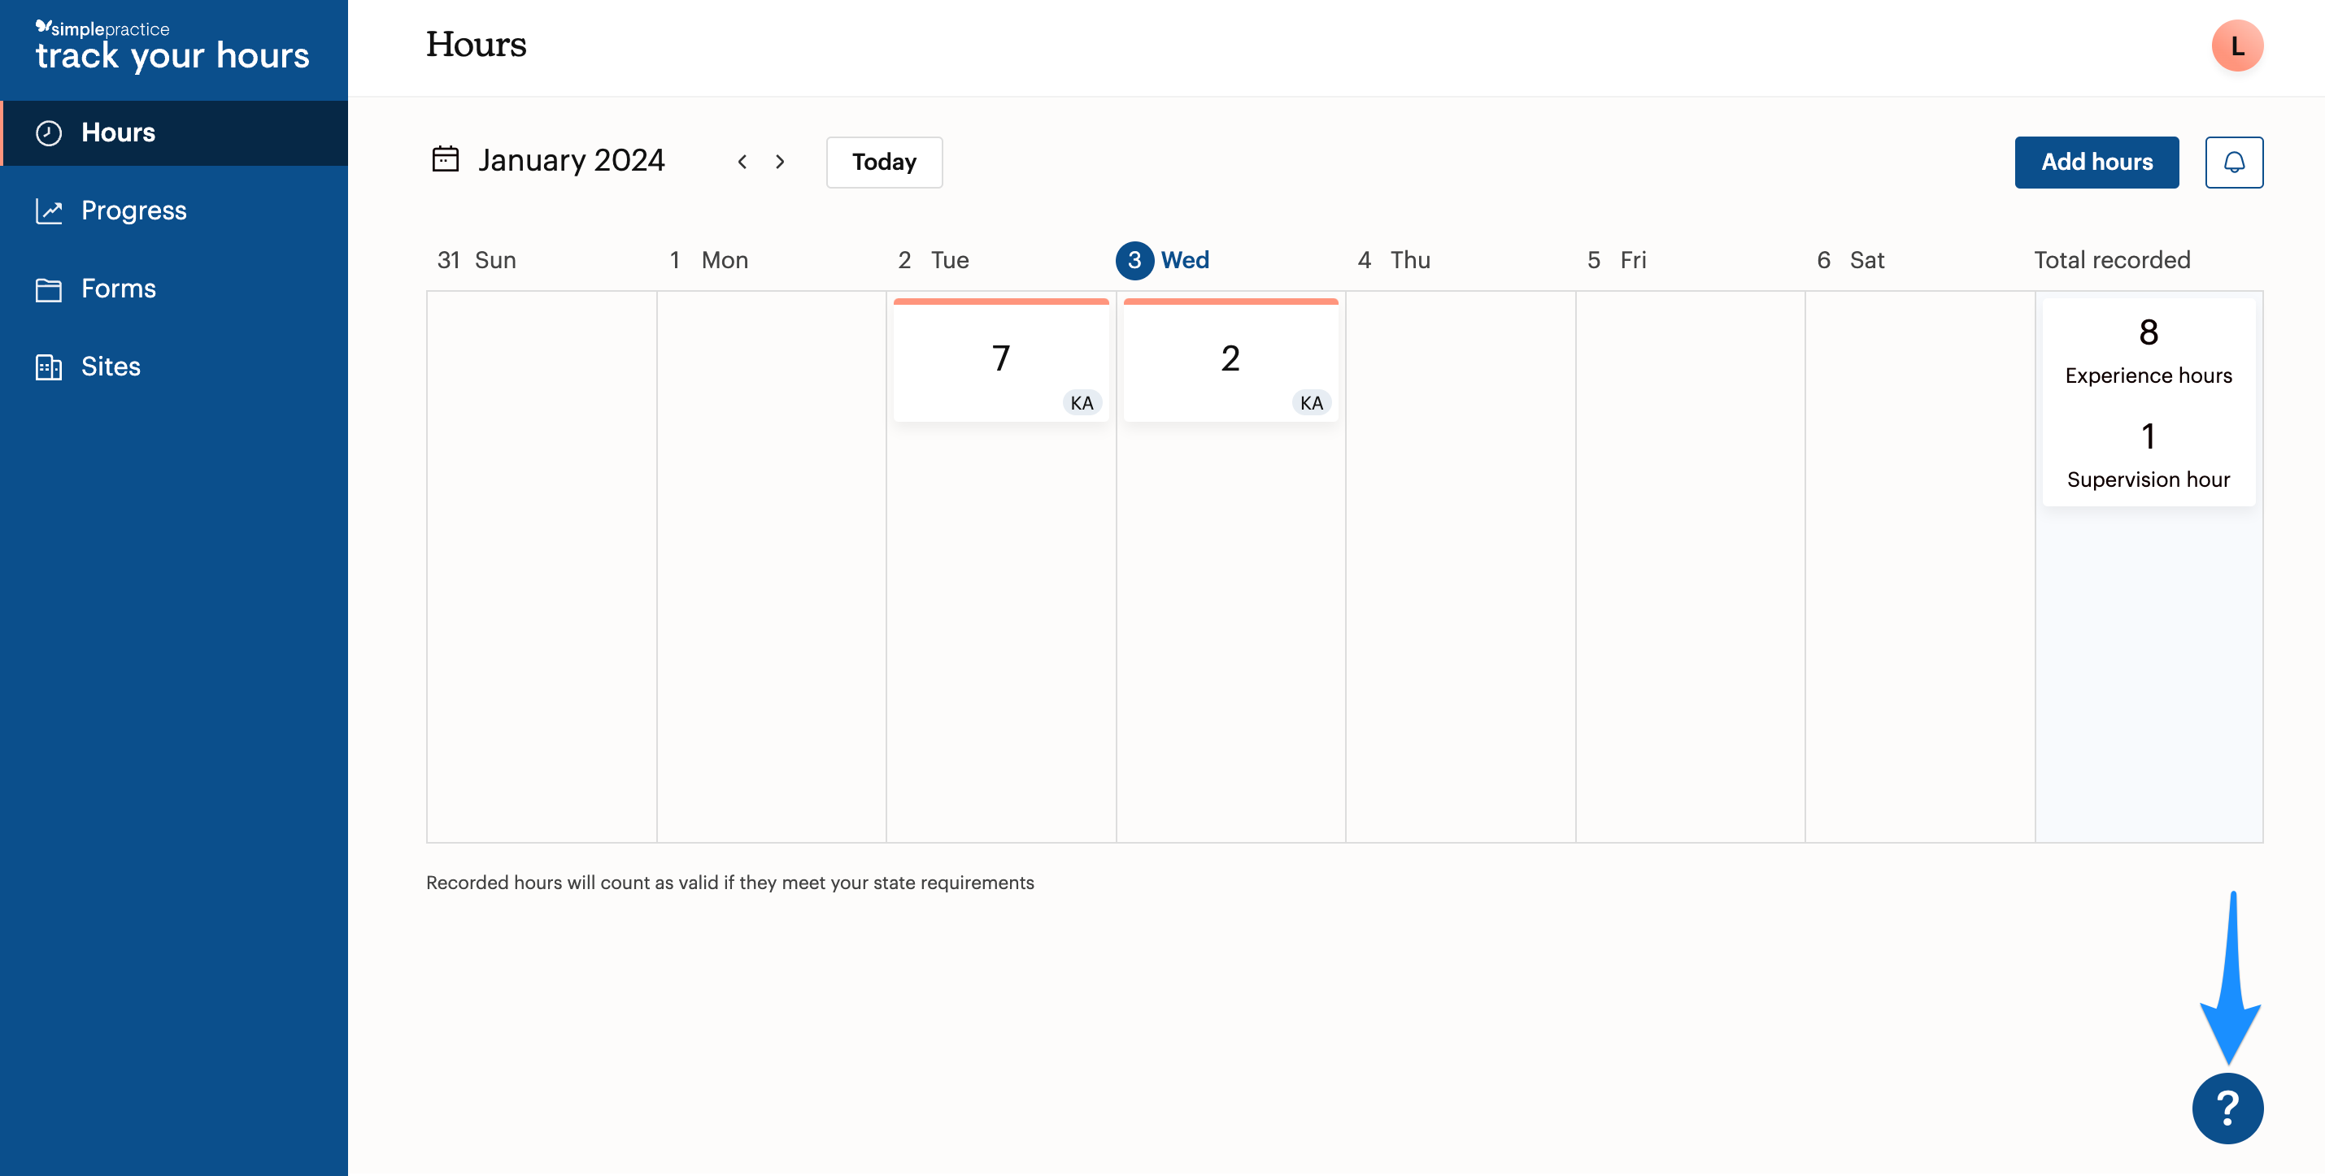Select the 2 Tue day header
The width and height of the screenshot is (2325, 1176).
click(x=934, y=261)
